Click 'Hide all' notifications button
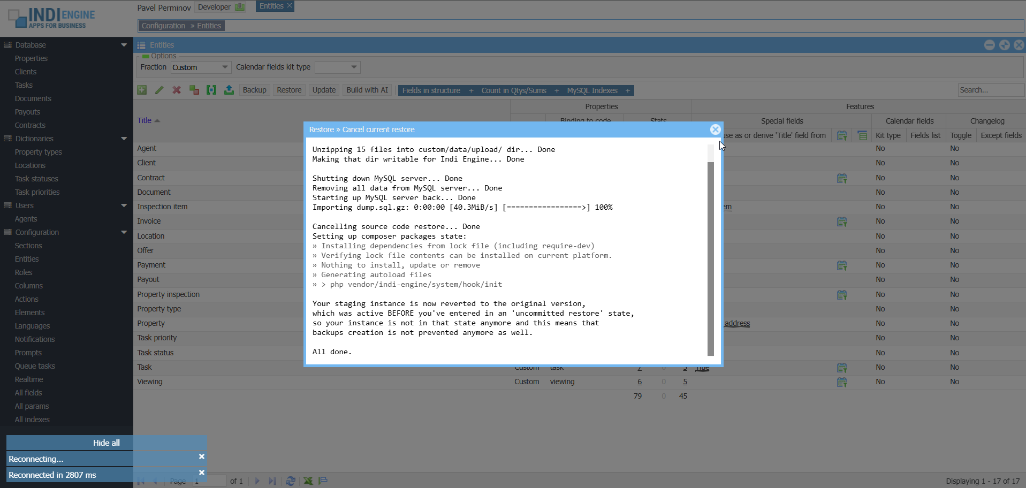 tap(107, 443)
